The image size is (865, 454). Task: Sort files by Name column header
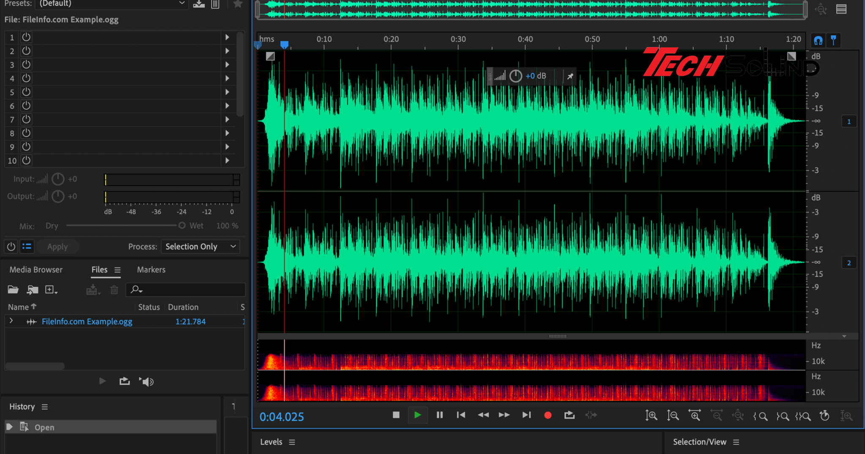pos(22,307)
